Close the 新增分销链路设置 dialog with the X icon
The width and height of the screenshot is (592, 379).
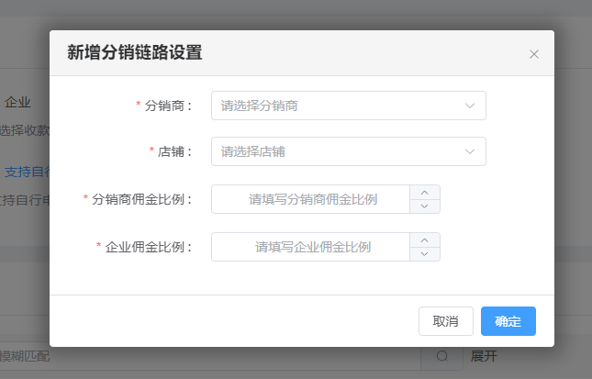point(534,54)
